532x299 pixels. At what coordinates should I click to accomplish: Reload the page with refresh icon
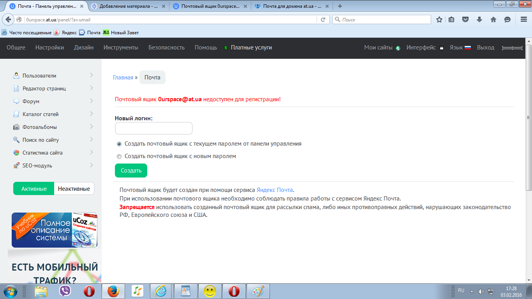[323, 19]
